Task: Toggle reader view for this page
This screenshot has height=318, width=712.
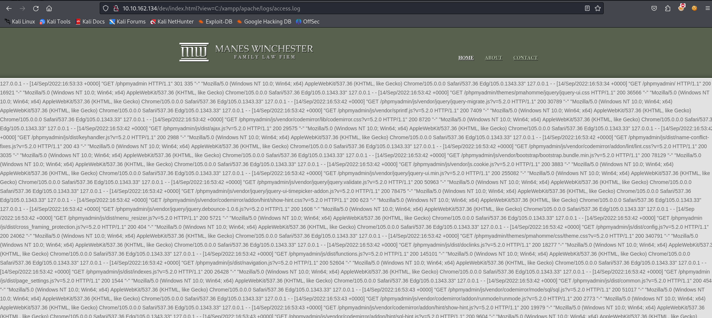Action: tap(587, 8)
